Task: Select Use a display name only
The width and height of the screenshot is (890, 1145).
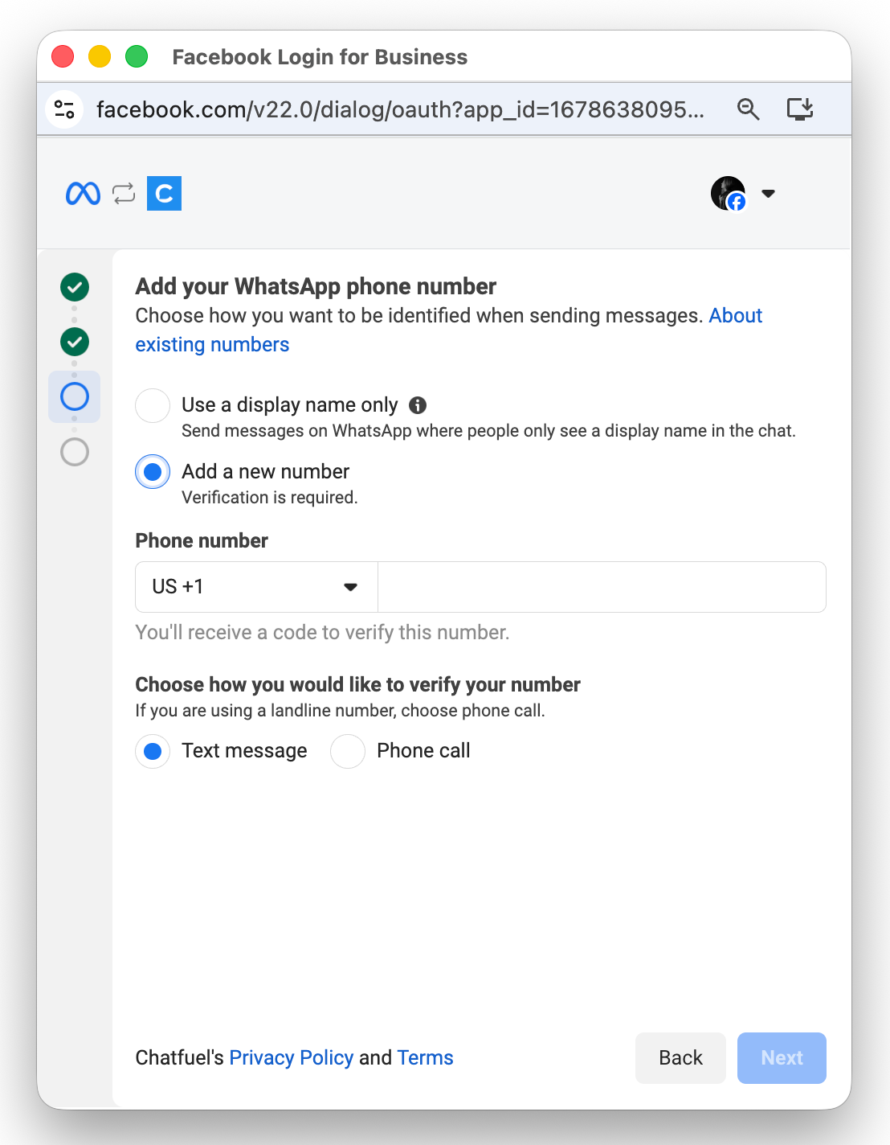Action: coord(153,405)
